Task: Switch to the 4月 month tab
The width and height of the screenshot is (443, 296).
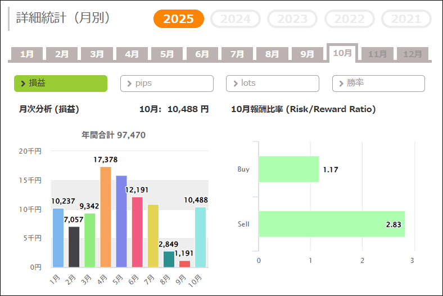Action: [132, 54]
